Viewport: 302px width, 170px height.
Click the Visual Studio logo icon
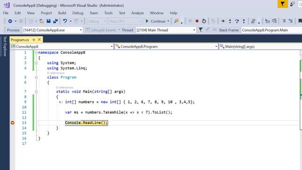click(7, 5)
